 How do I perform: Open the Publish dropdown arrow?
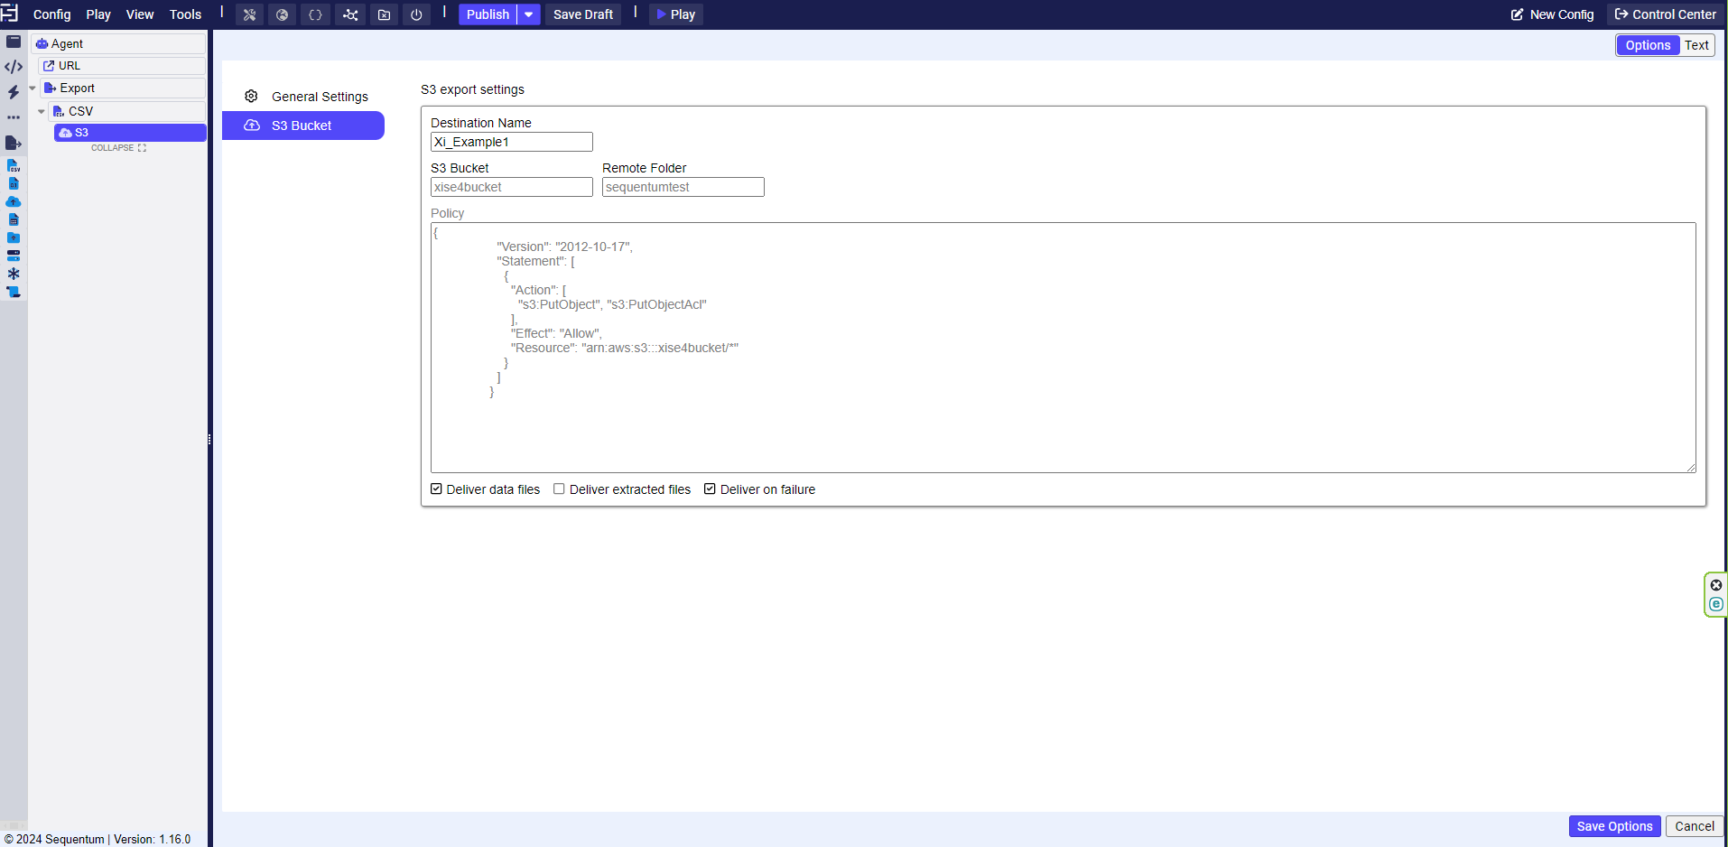point(529,14)
